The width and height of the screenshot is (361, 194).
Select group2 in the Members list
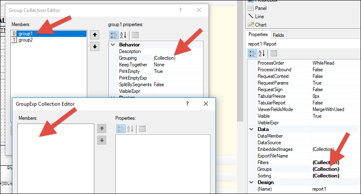25,40
